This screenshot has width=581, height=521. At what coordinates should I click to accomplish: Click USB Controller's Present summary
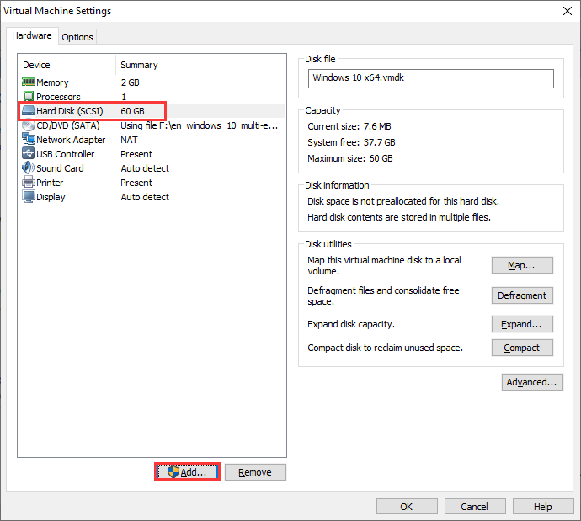click(x=136, y=154)
